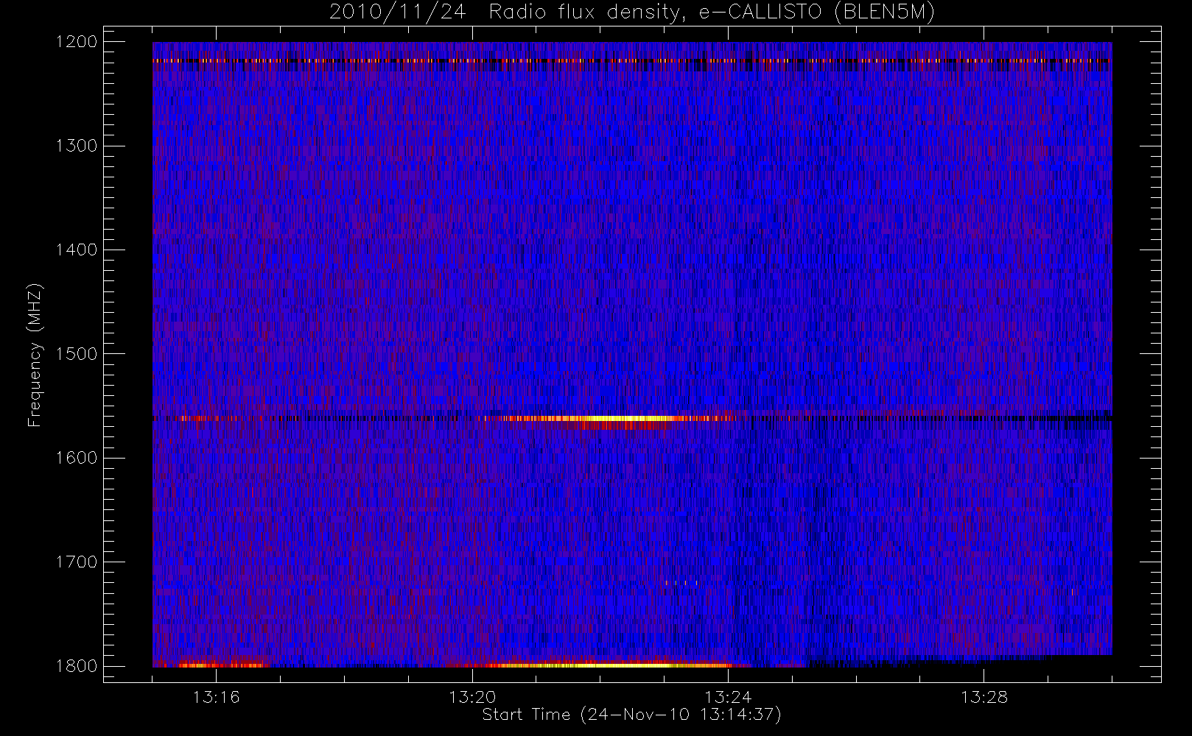Select the 1800 frequency tick label
Image resolution: width=1192 pixels, height=736 pixels.
tap(77, 665)
